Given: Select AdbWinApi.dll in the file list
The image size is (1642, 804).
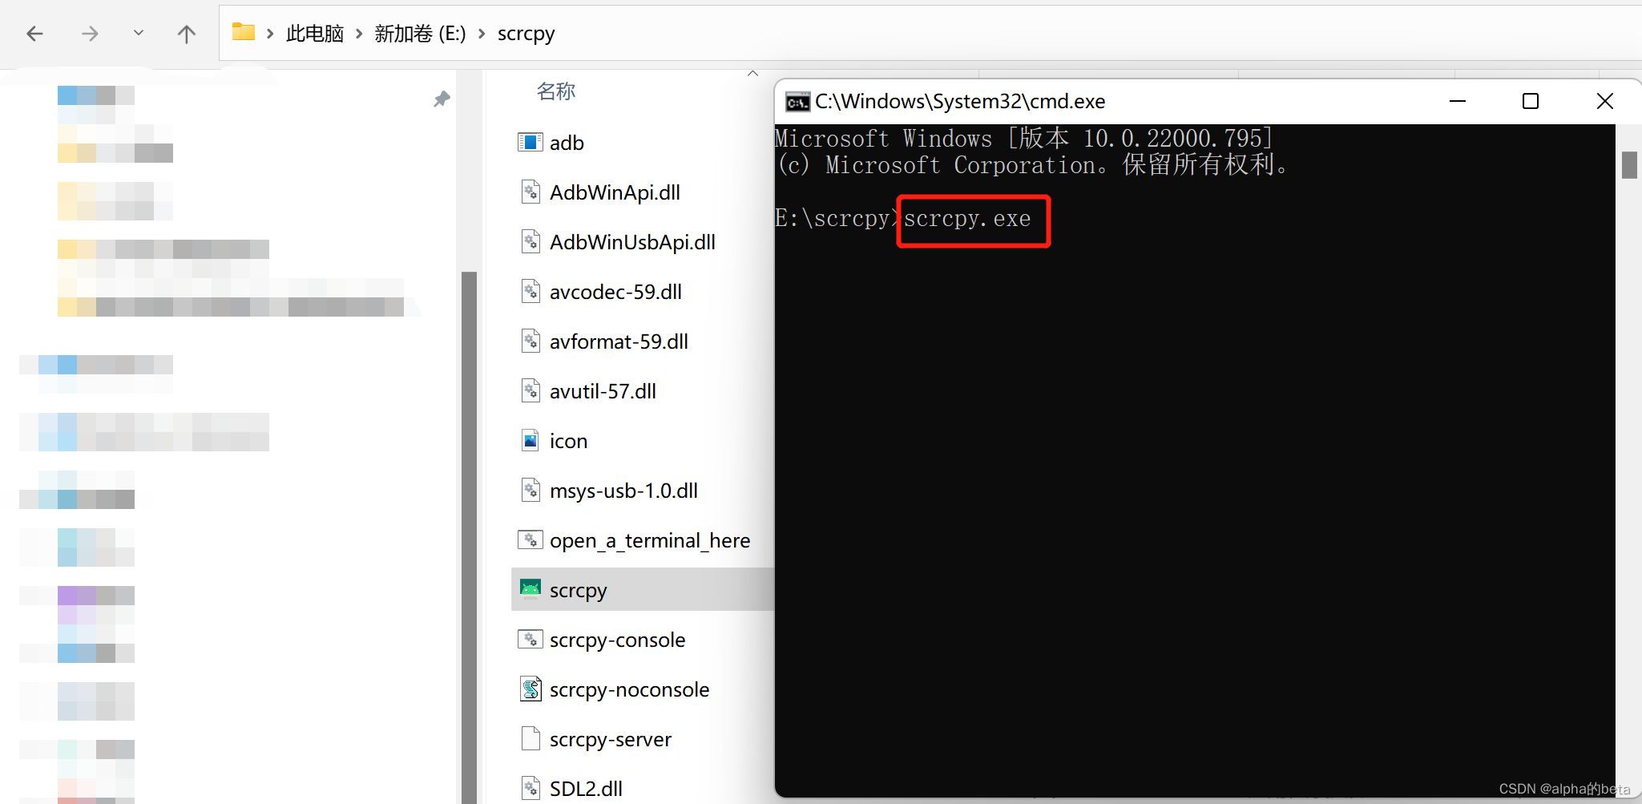Looking at the screenshot, I should [615, 192].
